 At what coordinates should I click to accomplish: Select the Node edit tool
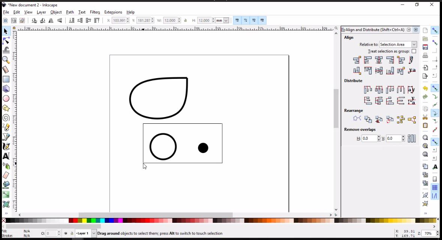6,41
